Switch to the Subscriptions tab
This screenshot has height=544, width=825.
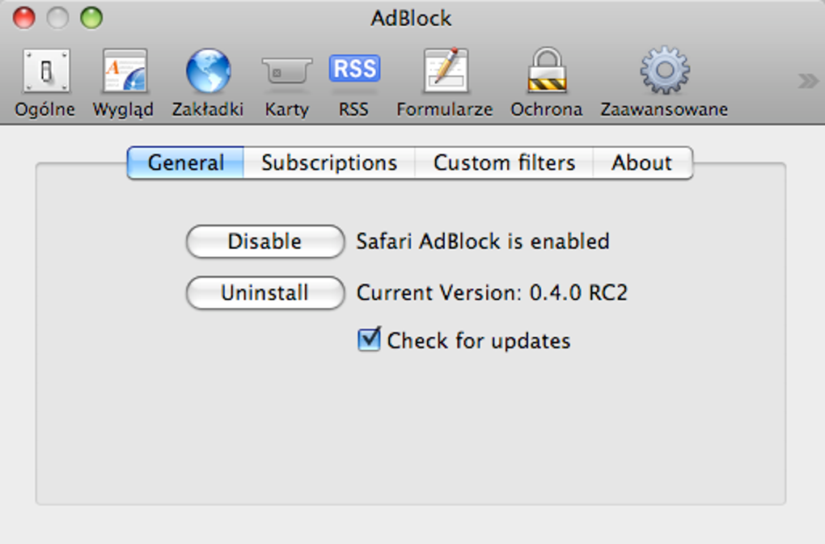[329, 162]
